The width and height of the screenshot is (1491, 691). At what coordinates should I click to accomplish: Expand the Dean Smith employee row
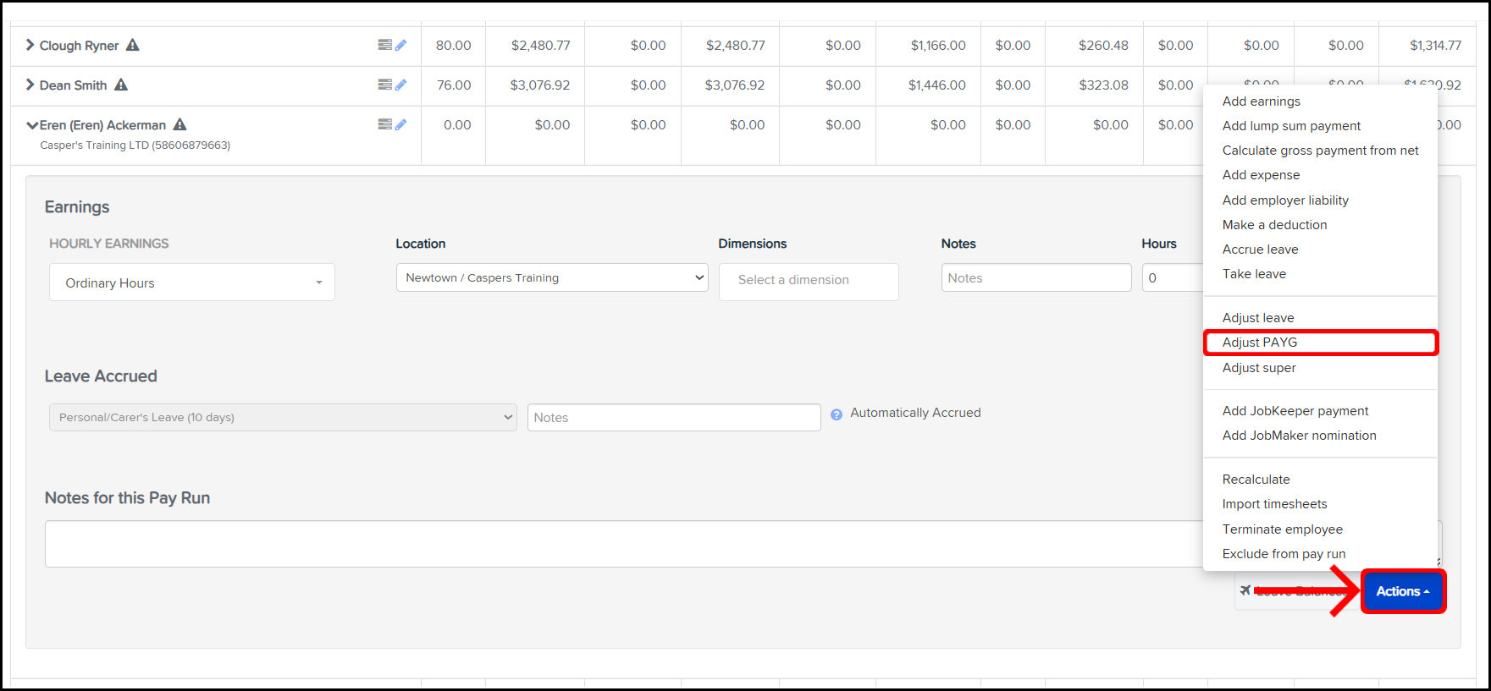tap(30, 85)
